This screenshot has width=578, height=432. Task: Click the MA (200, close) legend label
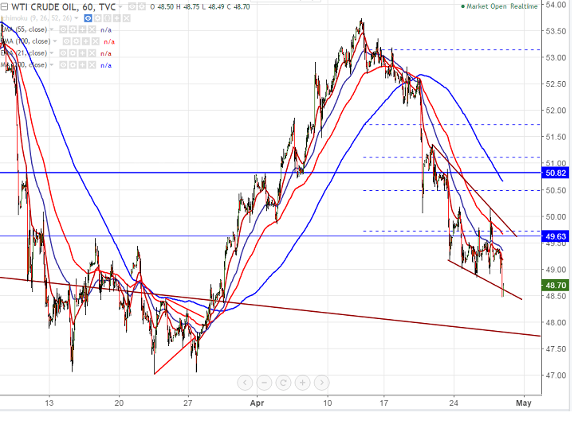click(25, 64)
